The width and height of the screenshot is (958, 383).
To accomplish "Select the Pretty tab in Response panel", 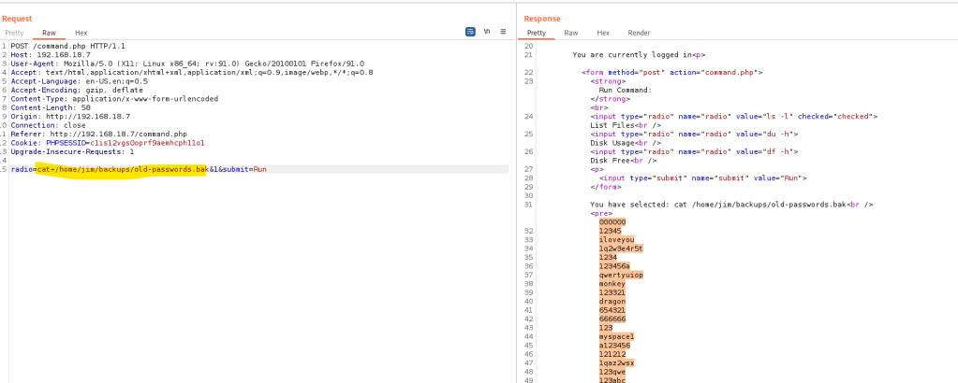I will pyautogui.click(x=536, y=33).
